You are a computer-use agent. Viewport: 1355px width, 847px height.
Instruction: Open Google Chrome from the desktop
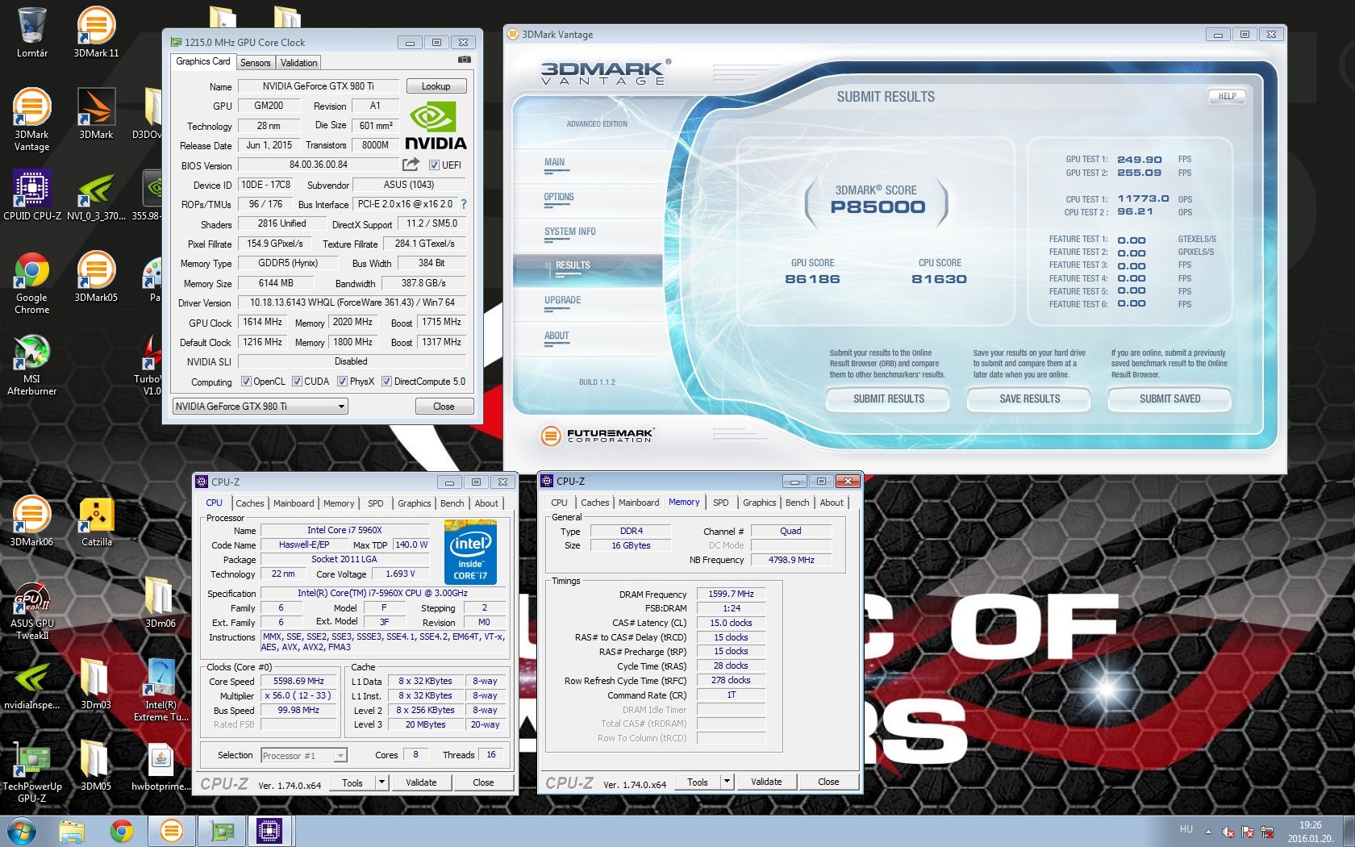(x=32, y=282)
